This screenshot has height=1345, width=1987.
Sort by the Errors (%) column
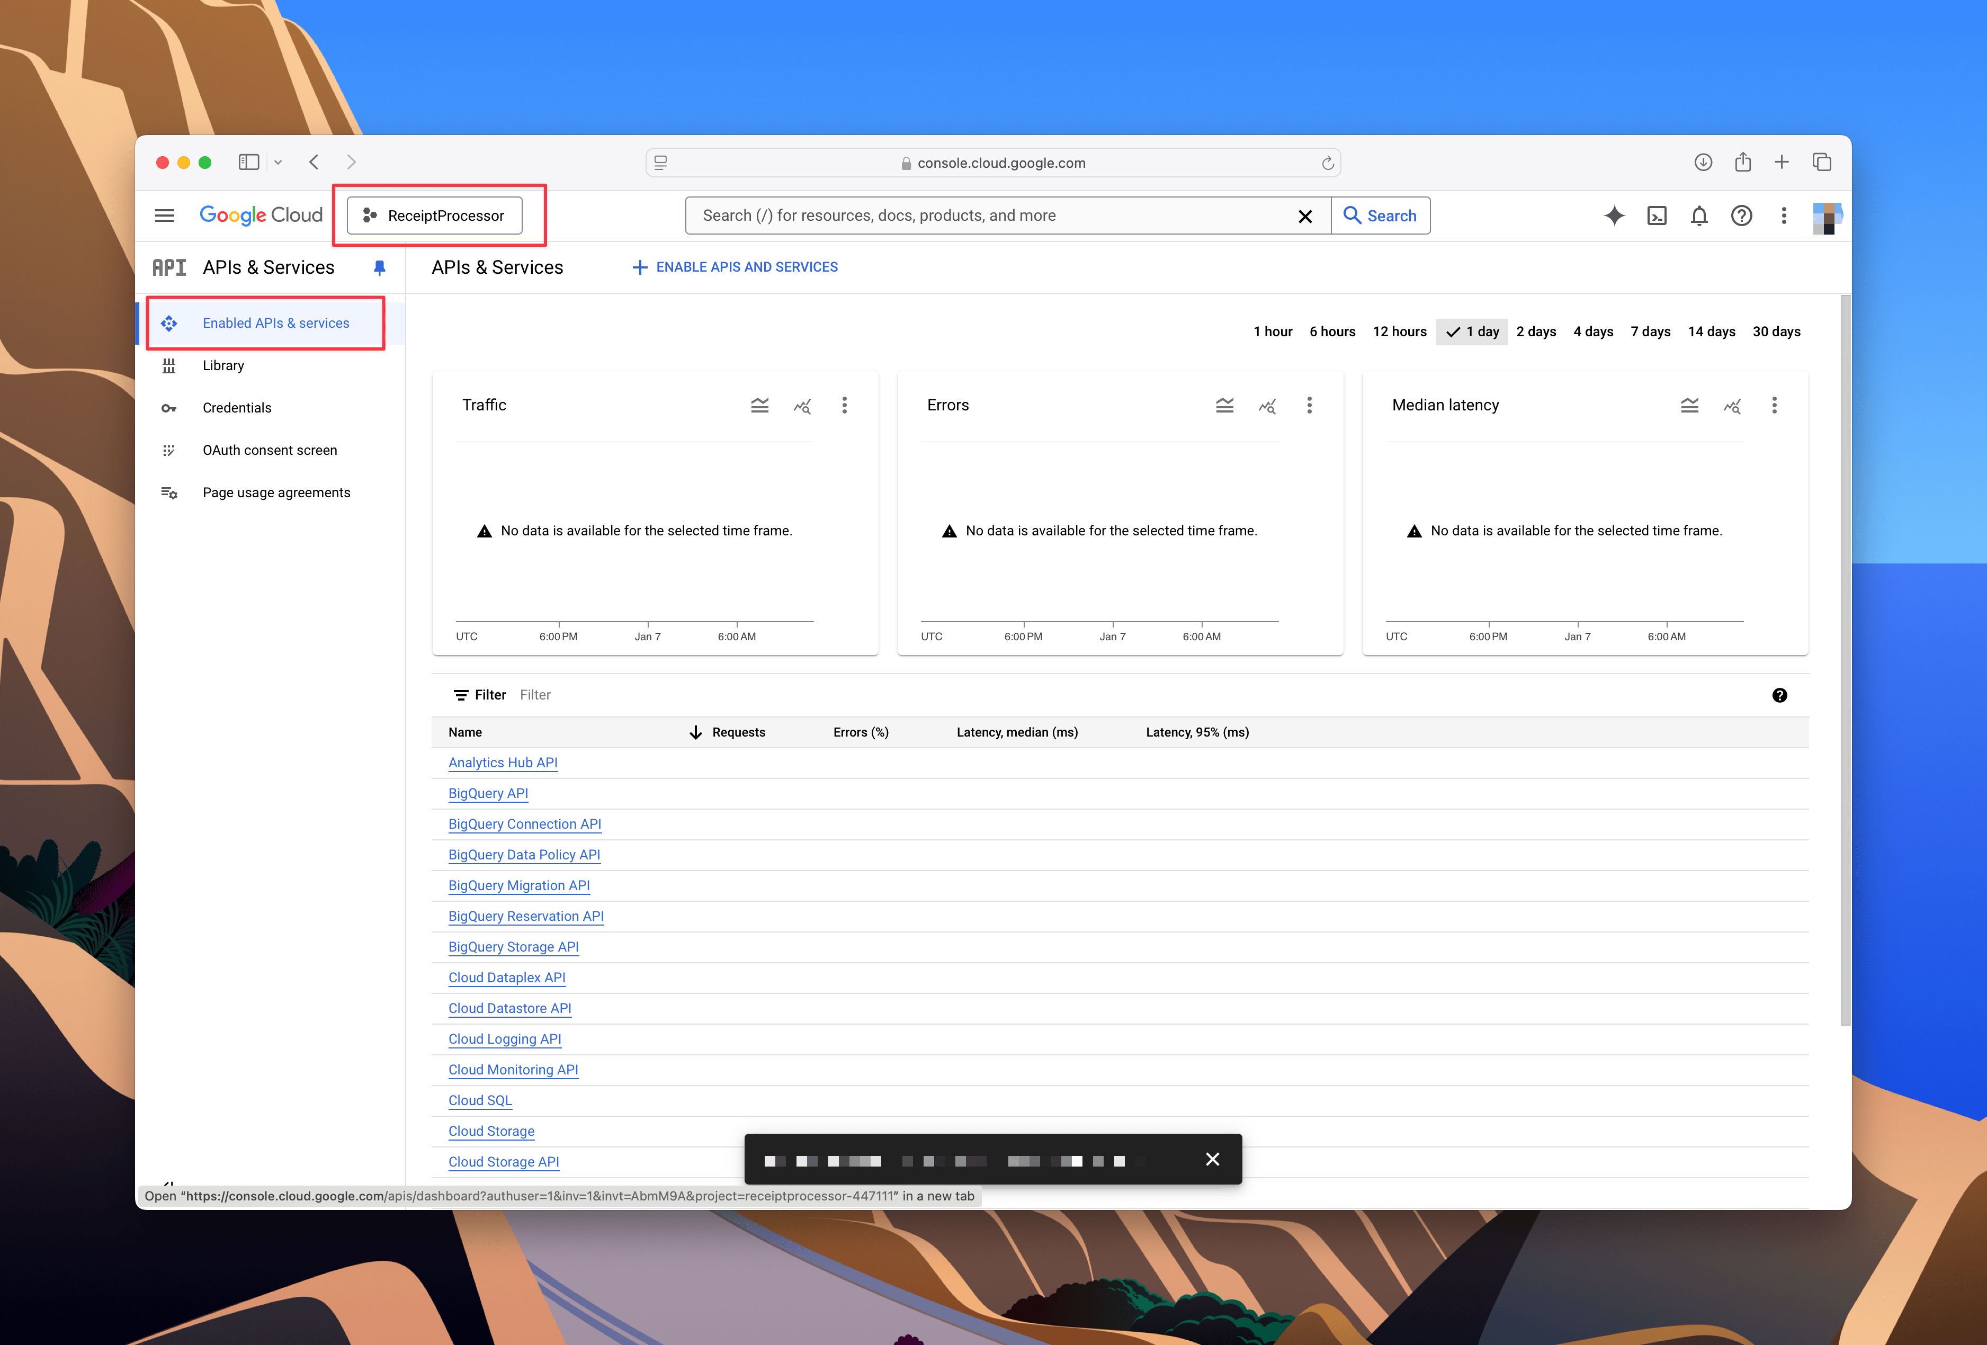(861, 733)
